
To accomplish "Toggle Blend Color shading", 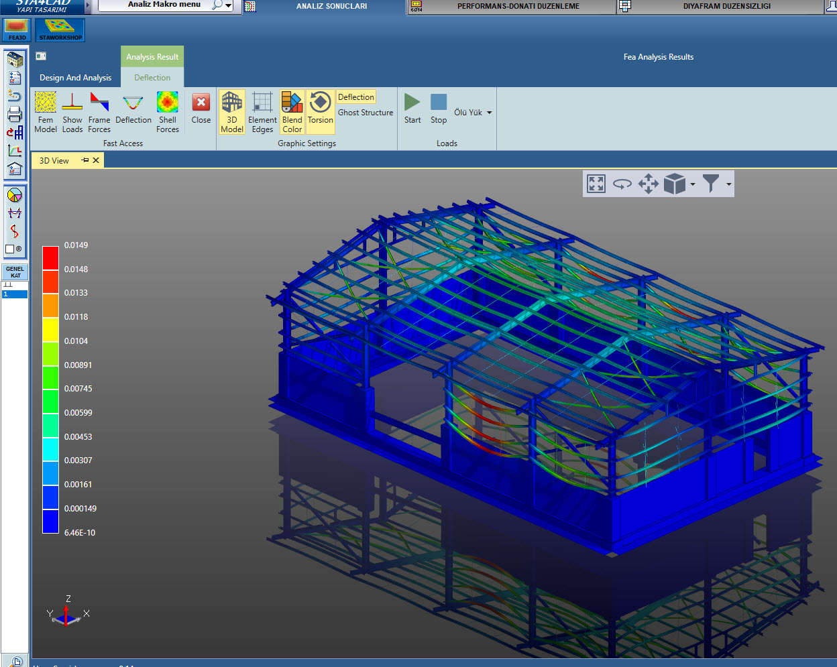I will (292, 112).
